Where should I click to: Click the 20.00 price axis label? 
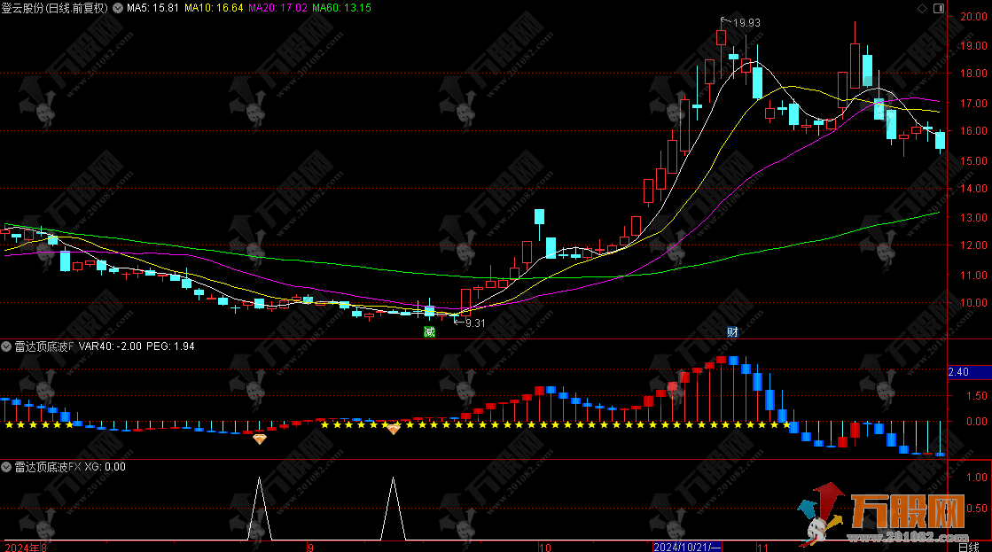[x=973, y=17]
